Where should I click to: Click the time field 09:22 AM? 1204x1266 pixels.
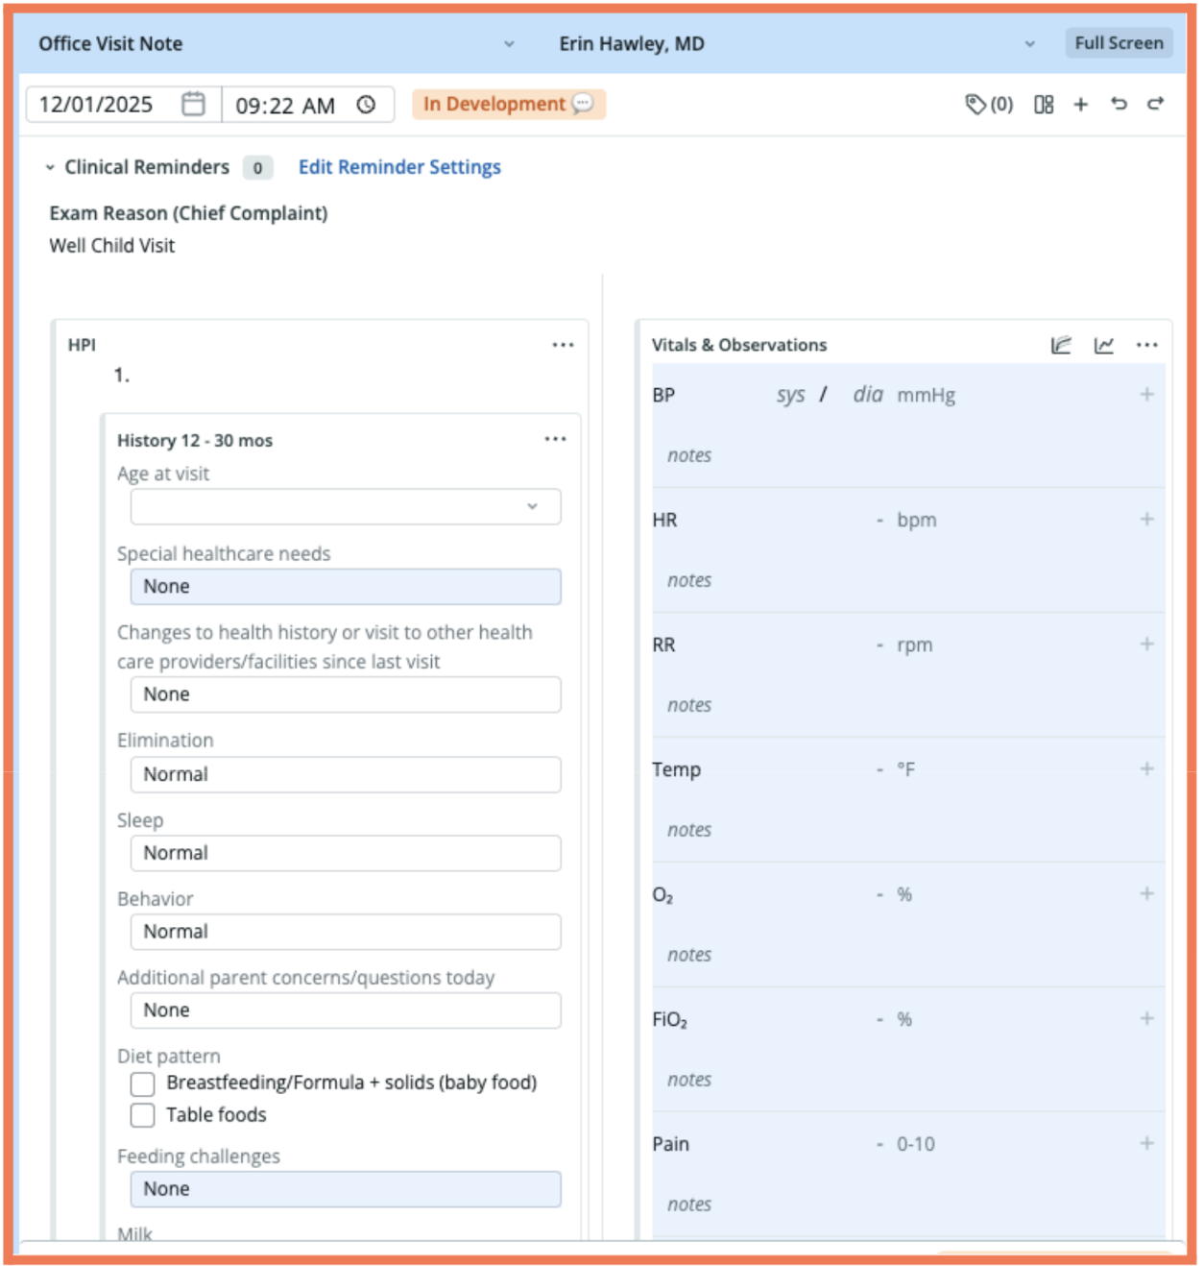(x=285, y=106)
